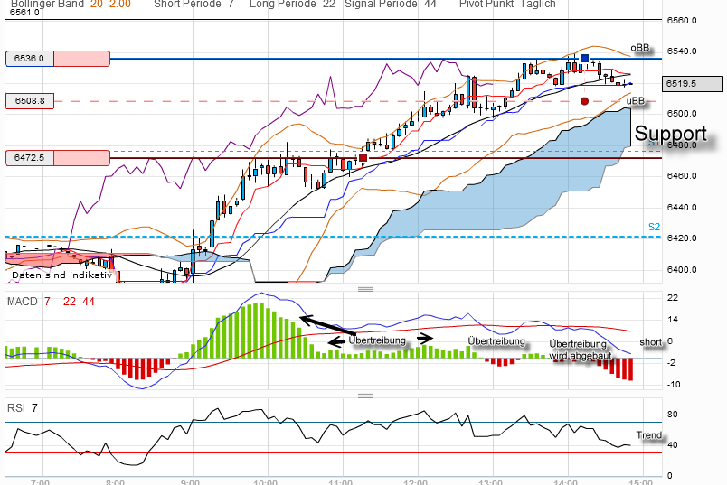Click the red MACD parameter 7
Screen dimensions: 727x485
47,302
